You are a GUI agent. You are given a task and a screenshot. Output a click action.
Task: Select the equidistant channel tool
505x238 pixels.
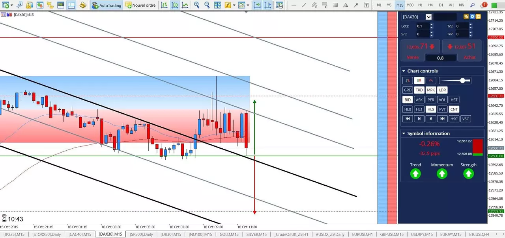coord(314,5)
